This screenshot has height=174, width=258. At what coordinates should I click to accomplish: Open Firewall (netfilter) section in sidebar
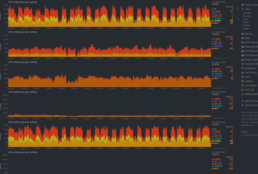[251, 64]
